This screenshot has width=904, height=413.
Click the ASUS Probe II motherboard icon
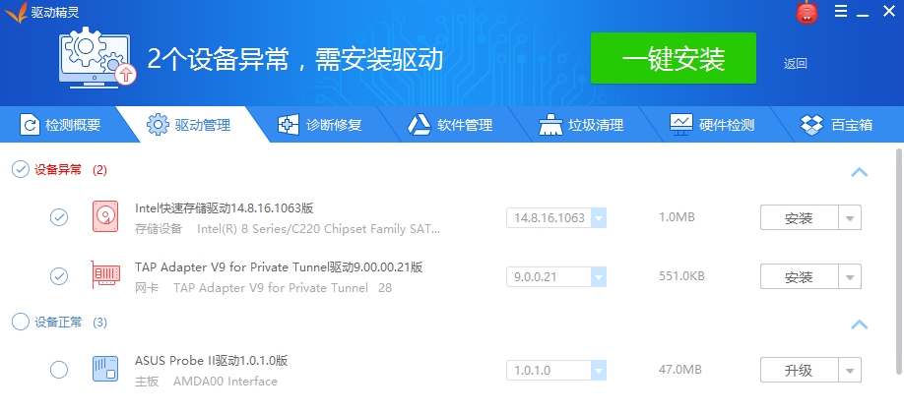[105, 369]
